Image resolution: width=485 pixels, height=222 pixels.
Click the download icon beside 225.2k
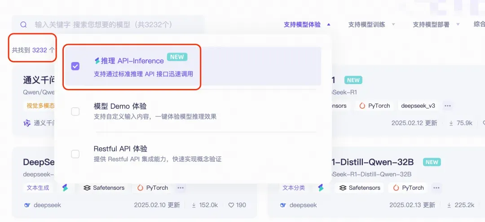click(450, 205)
